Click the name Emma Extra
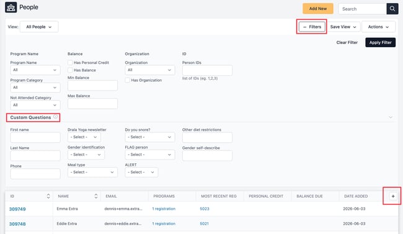This screenshot has width=403, height=234. 67,209
